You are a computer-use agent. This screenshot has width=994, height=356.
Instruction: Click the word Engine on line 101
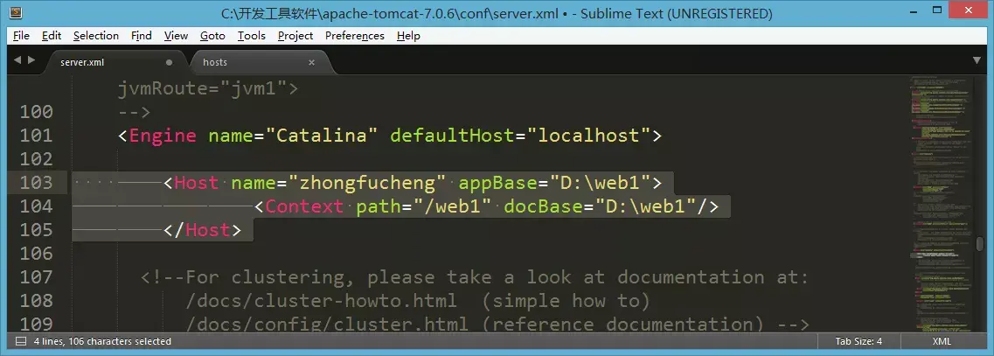(x=163, y=136)
